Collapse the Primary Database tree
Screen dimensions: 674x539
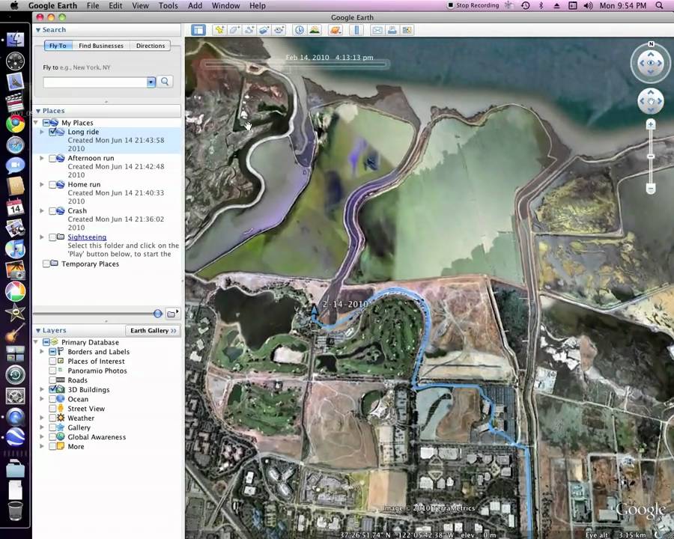36,342
